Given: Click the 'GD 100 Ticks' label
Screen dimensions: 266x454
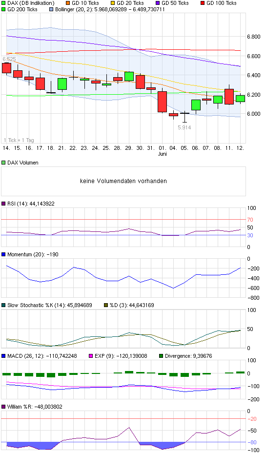Looking at the screenshot, I should [222, 3].
